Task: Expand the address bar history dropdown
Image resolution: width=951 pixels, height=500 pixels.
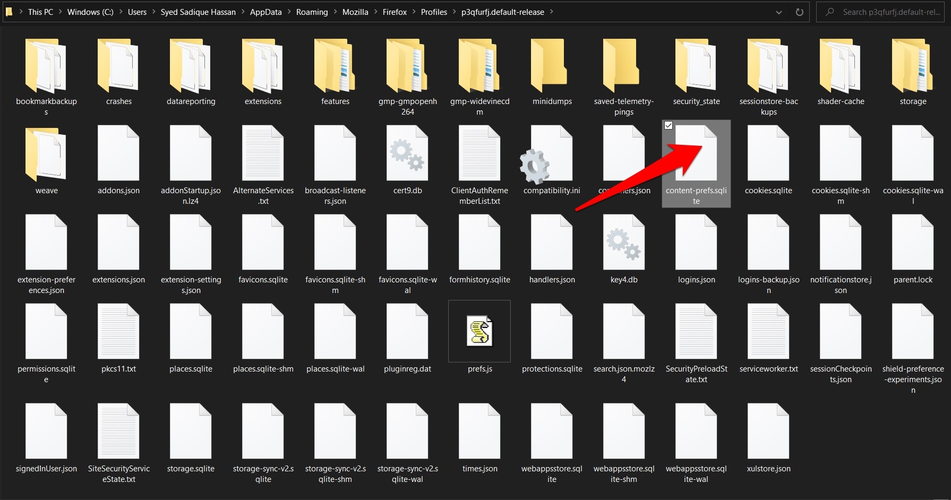Action: (779, 12)
